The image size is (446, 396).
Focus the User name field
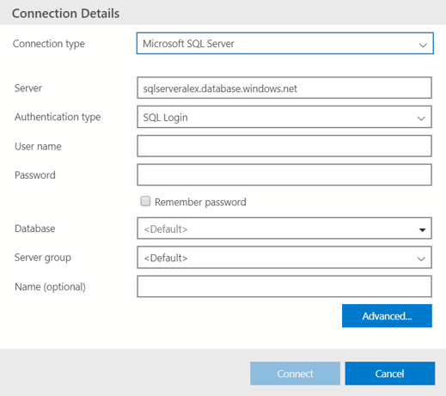[x=284, y=146]
